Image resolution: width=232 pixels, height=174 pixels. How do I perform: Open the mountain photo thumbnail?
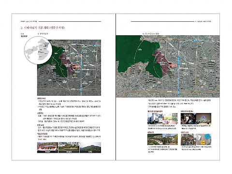coord(90,147)
